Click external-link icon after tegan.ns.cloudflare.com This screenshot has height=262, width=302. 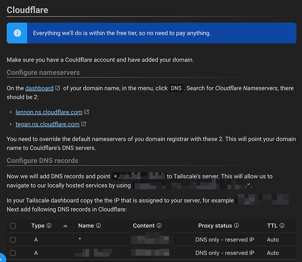pos(84,124)
